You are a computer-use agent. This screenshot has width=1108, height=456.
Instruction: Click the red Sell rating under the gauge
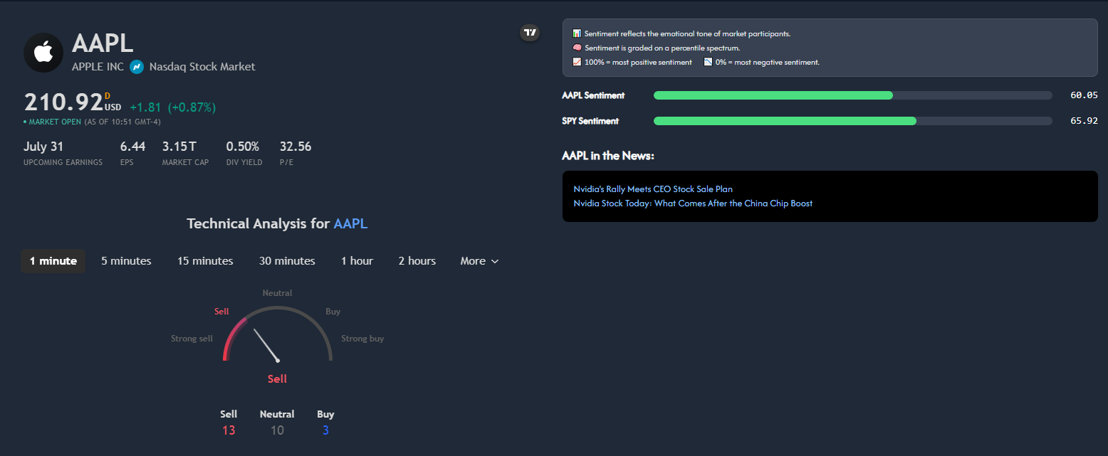pos(277,378)
